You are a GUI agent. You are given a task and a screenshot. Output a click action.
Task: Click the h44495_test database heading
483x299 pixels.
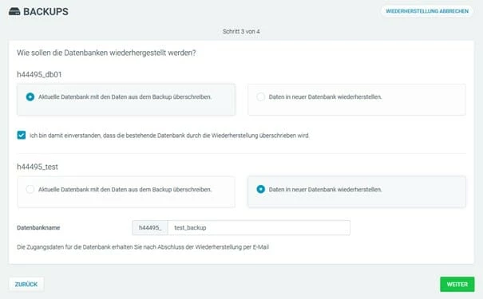(38, 167)
